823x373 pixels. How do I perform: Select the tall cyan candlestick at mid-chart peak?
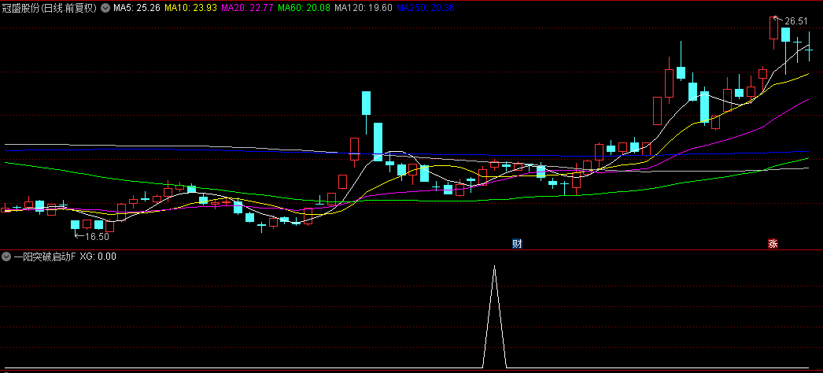tap(367, 103)
